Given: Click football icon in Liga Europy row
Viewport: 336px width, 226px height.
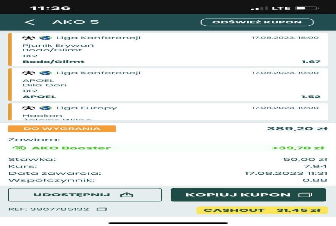Looking at the screenshot, I should (28, 108).
